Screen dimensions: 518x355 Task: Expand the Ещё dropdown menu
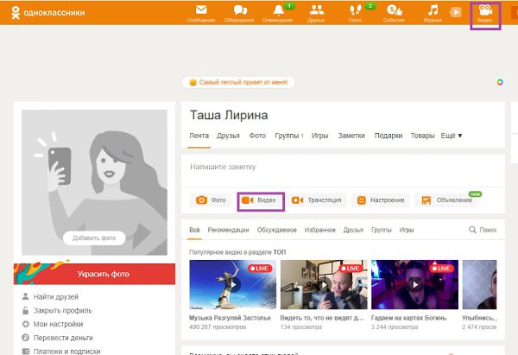coord(452,136)
